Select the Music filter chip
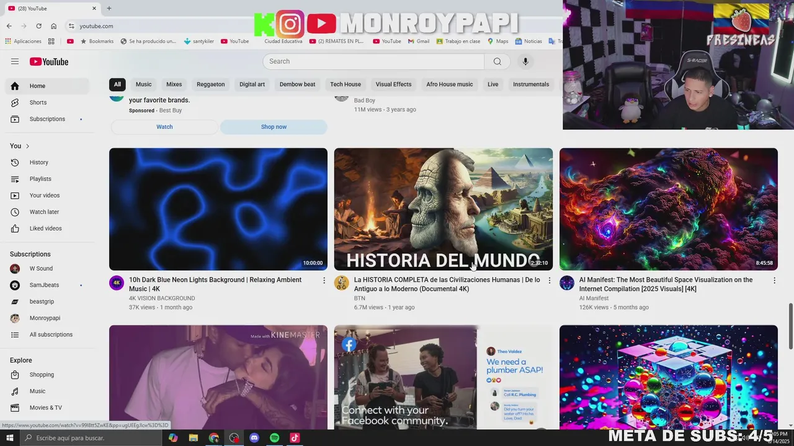 pos(143,84)
